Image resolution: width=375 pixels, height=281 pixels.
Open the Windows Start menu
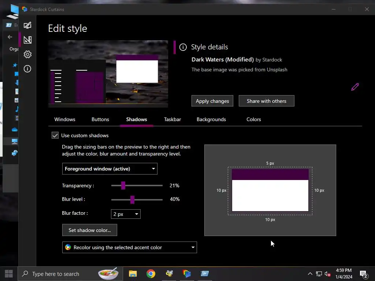[9, 274]
